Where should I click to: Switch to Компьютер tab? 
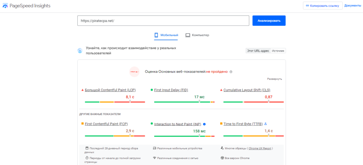coord(197,35)
